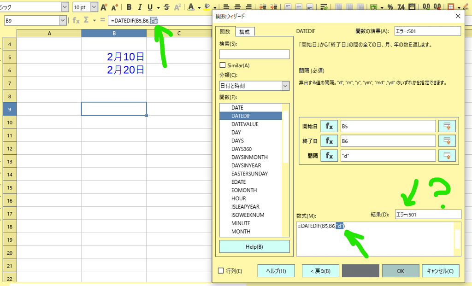Apply italic formatting
The image size is (472, 286).
[x=140, y=7]
